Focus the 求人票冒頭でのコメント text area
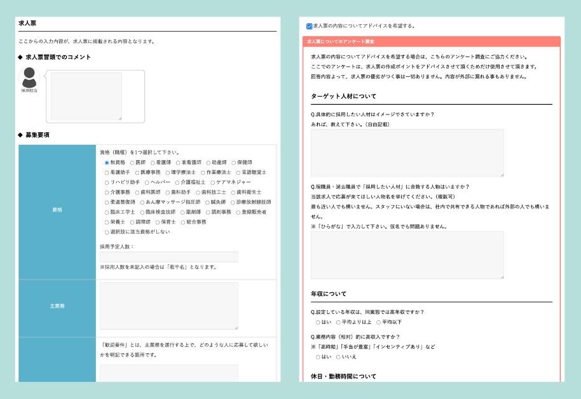This screenshot has width=581, height=399. [x=86, y=96]
